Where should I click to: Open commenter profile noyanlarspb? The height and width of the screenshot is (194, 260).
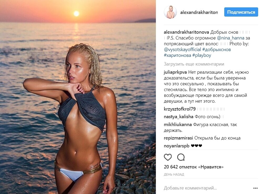pyautogui.click(x=177, y=146)
